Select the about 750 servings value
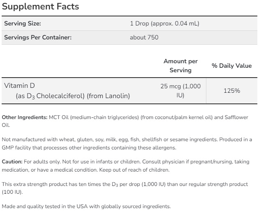The width and height of the screenshot is (259, 211). (144, 37)
